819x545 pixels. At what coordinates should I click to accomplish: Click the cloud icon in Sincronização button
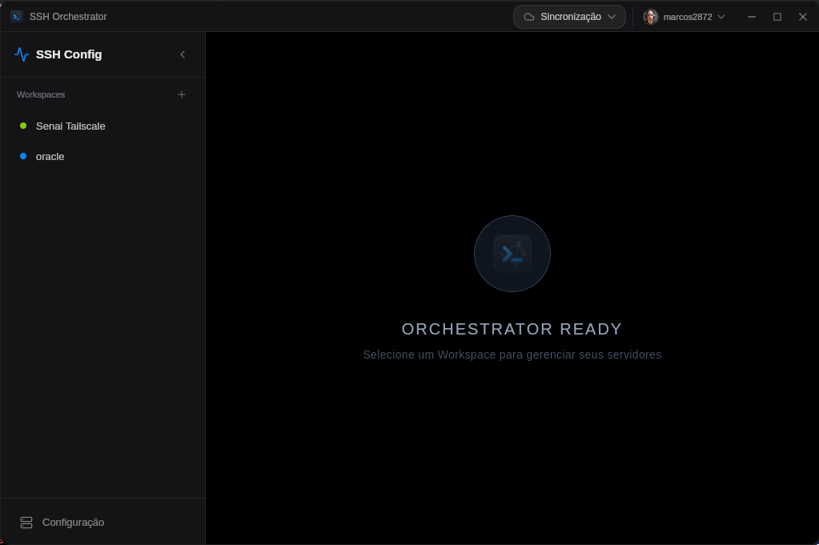click(x=529, y=17)
